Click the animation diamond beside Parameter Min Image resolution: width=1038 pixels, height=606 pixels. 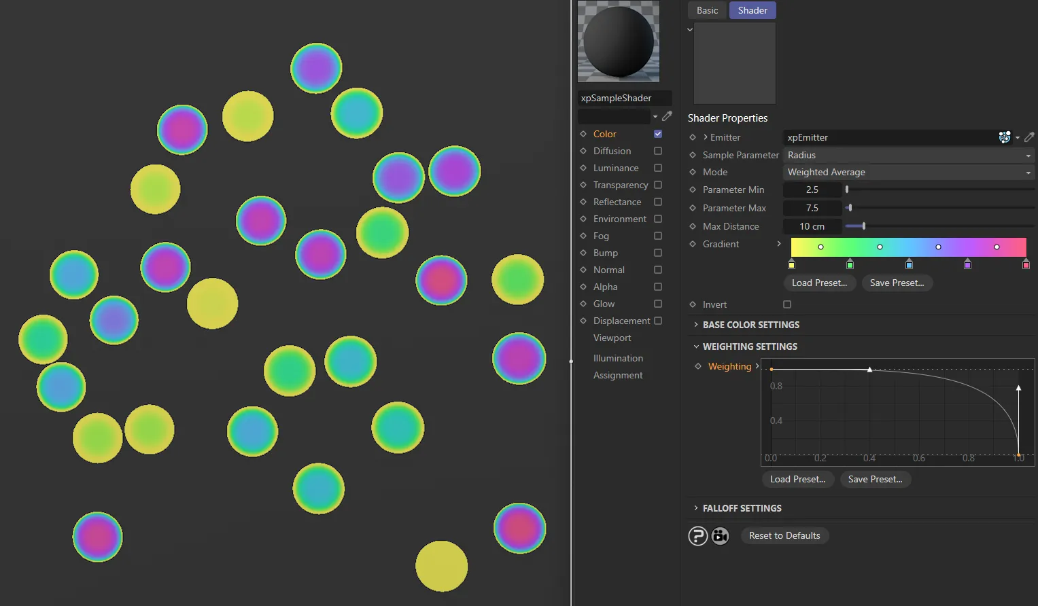(x=692, y=190)
